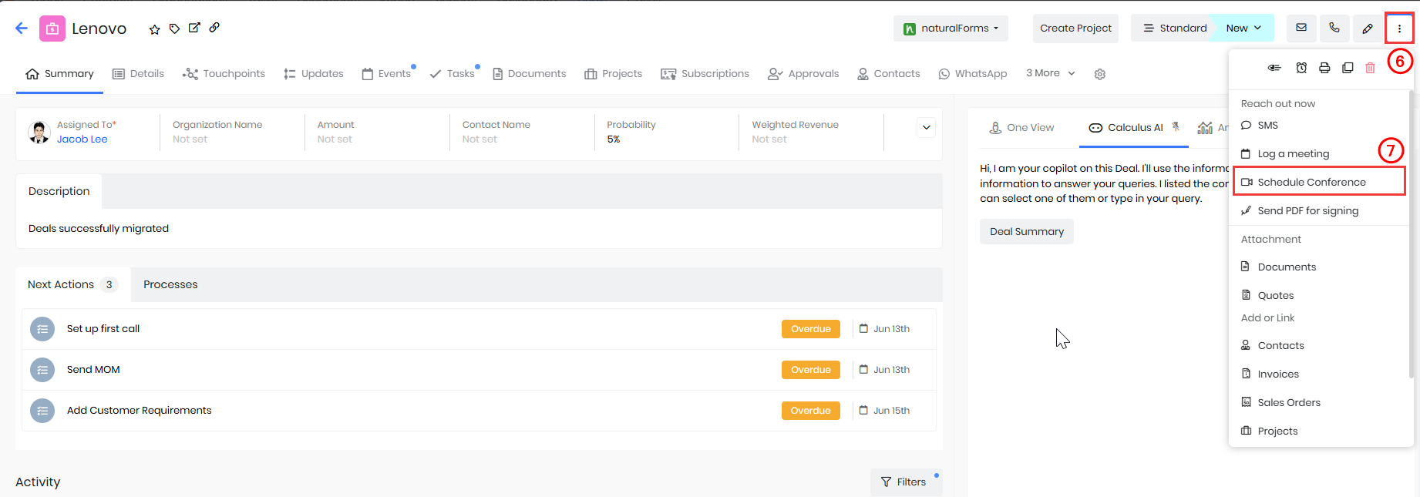This screenshot has height=497, width=1420.
Task: Switch to the Contacts tab
Action: (x=889, y=74)
